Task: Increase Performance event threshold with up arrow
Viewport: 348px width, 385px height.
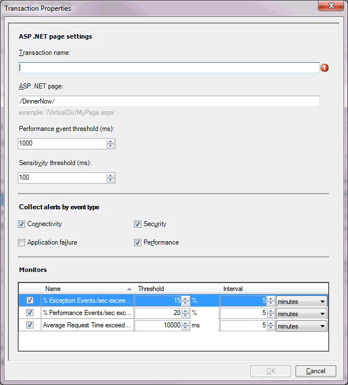Action: tap(111, 142)
